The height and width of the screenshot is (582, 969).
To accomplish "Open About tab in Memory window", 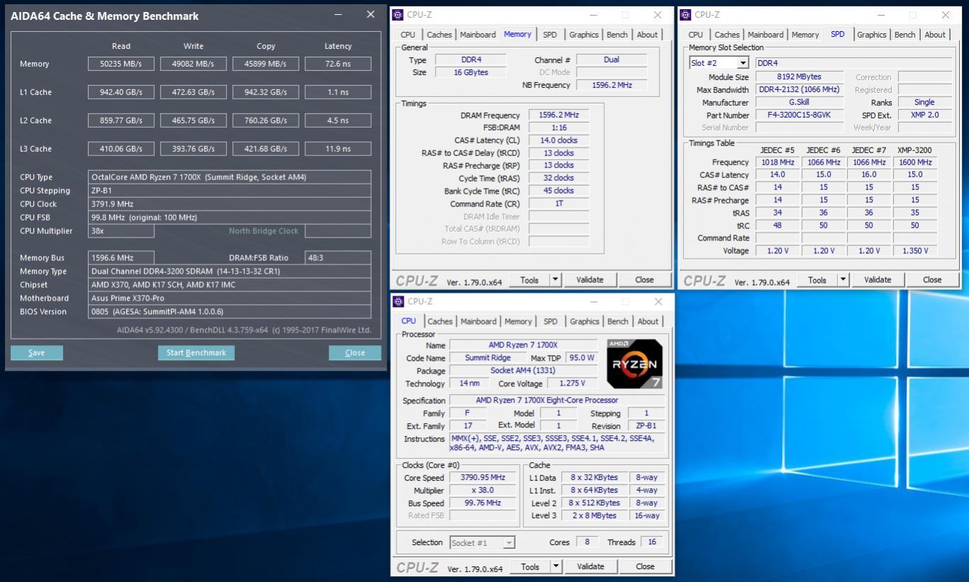I will pos(647,35).
